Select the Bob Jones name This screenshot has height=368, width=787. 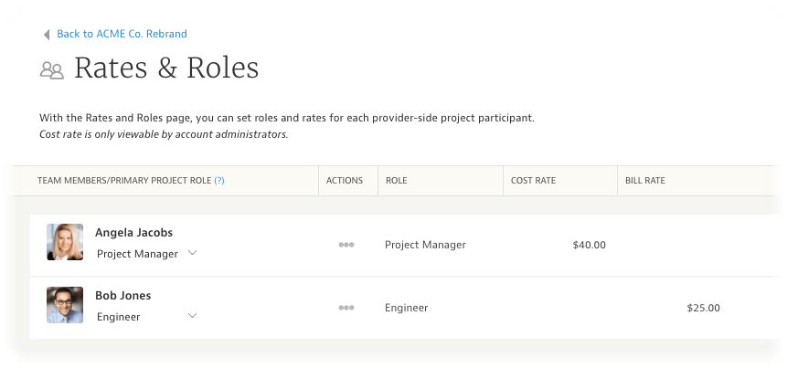click(123, 296)
